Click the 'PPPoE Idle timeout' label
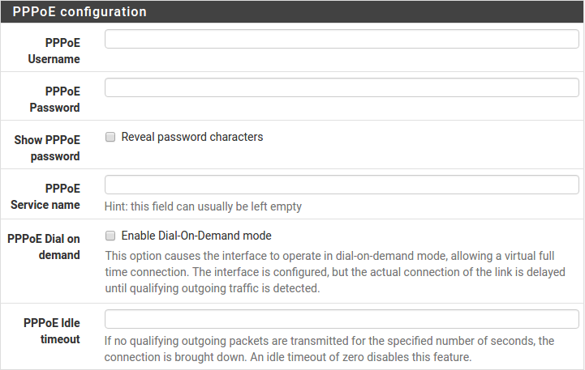 coord(52,331)
